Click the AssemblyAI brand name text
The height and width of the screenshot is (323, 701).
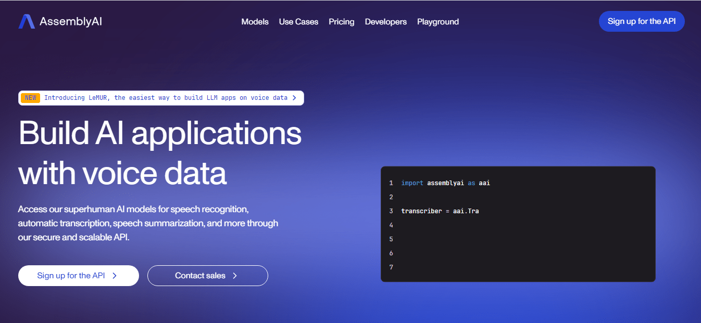pyautogui.click(x=71, y=22)
